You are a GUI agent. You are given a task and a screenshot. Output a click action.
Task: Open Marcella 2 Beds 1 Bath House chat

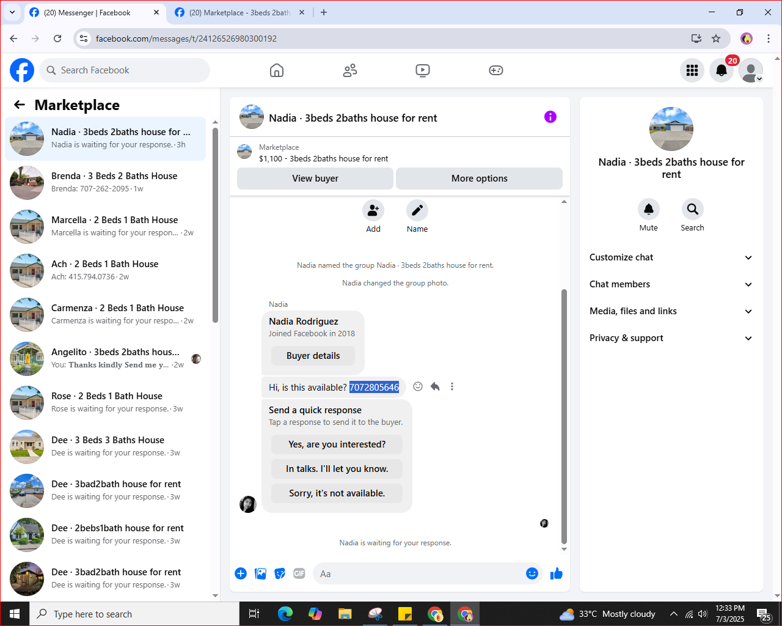[106, 227]
